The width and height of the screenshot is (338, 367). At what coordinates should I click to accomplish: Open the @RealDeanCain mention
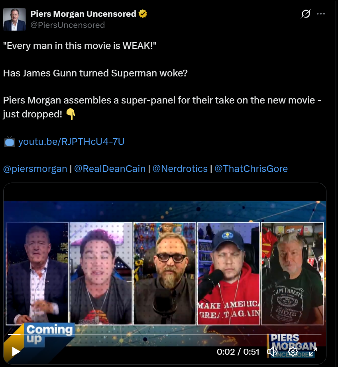click(110, 169)
